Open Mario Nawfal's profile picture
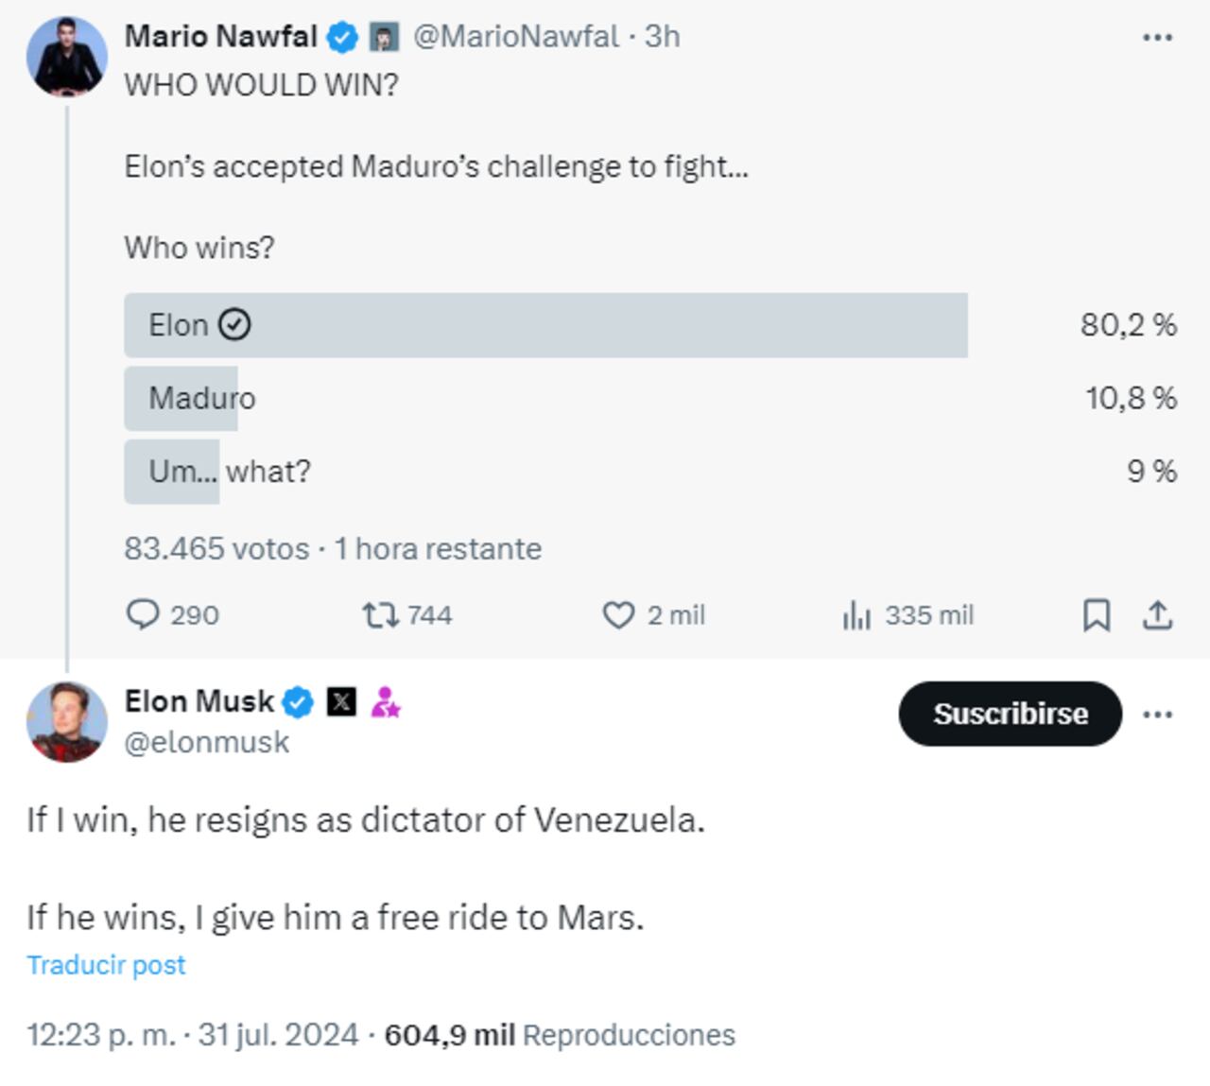This screenshot has height=1086, width=1210. pos(64,57)
